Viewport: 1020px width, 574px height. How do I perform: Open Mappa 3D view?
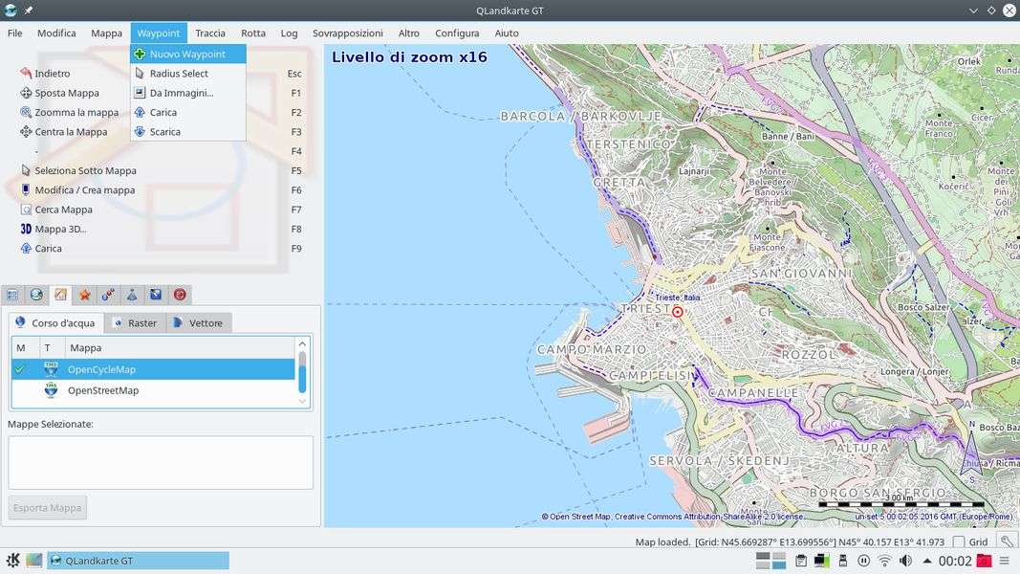tap(60, 229)
